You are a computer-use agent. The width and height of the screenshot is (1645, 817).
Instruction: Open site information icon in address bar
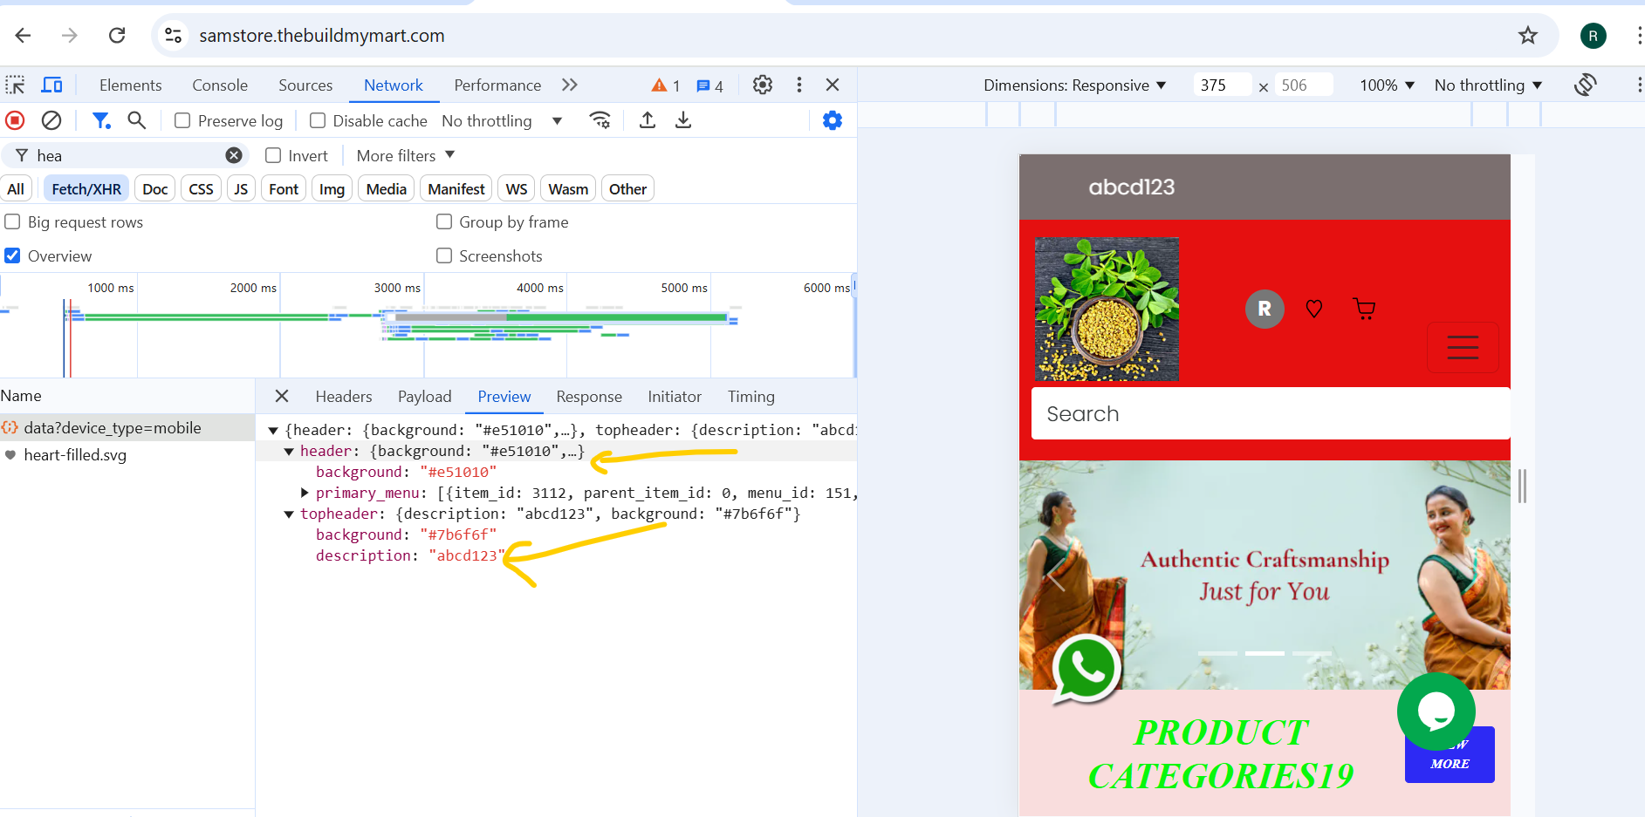(x=174, y=35)
